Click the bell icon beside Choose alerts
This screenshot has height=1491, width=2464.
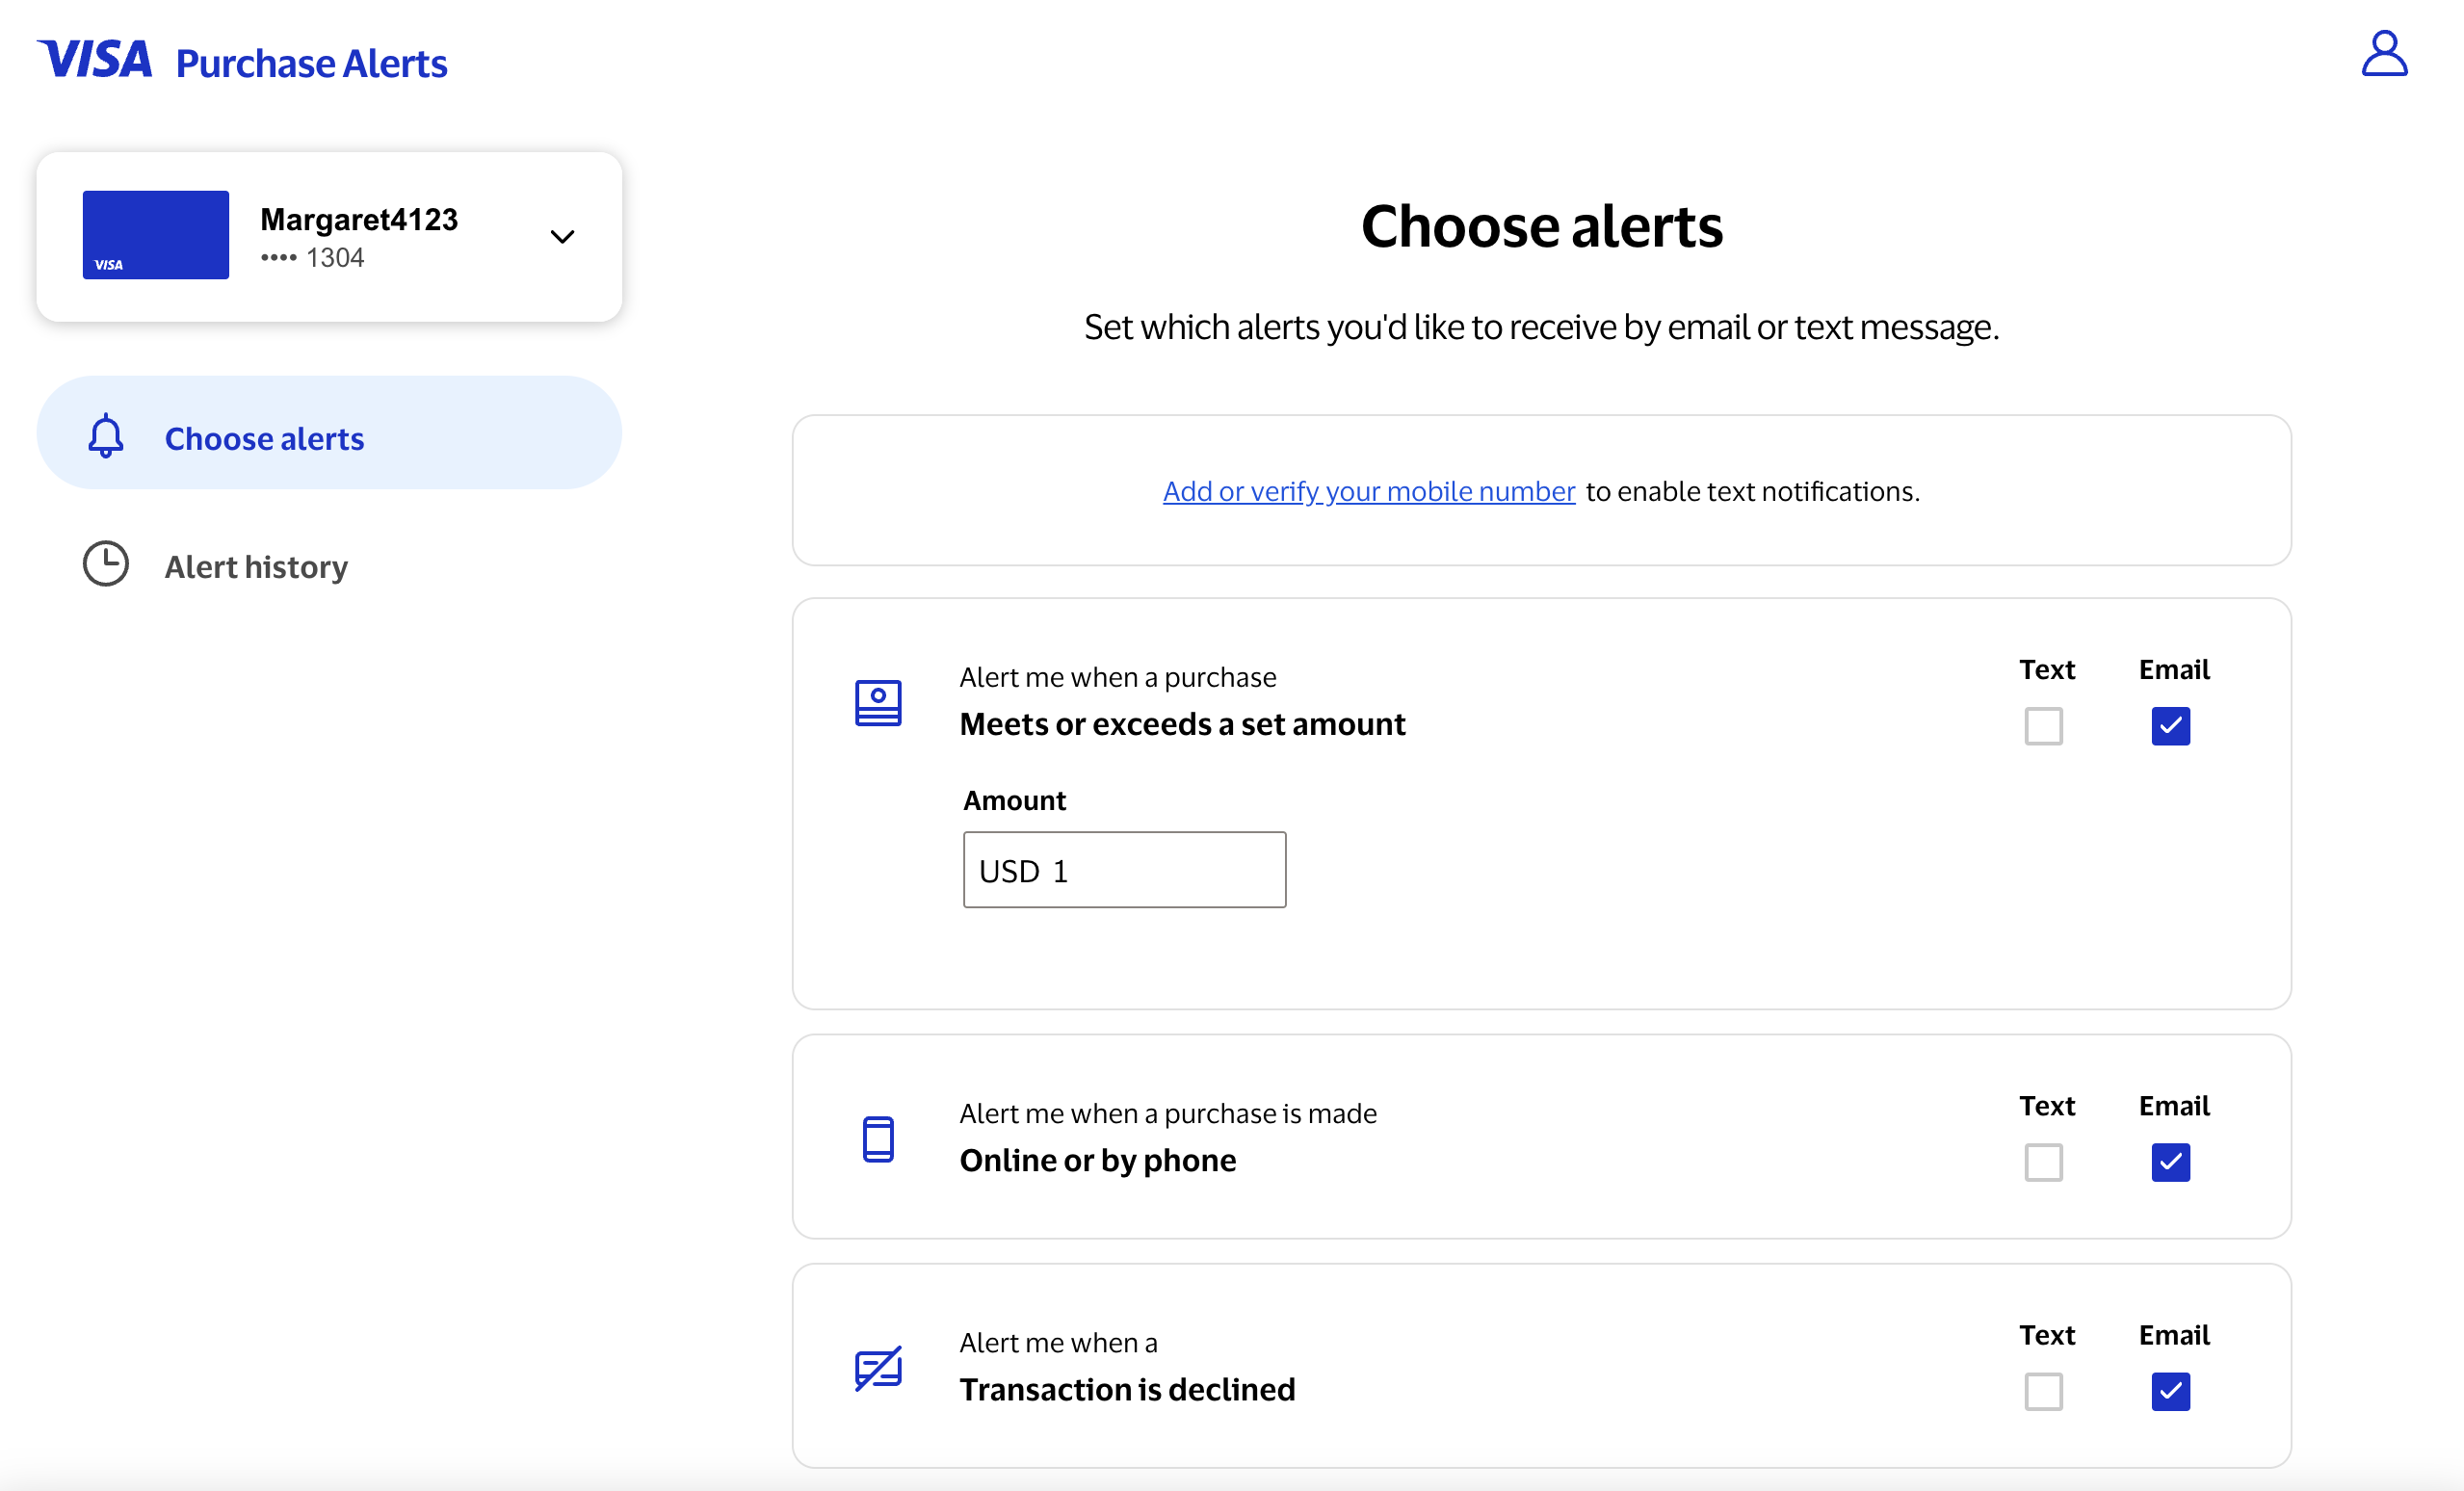tap(106, 437)
